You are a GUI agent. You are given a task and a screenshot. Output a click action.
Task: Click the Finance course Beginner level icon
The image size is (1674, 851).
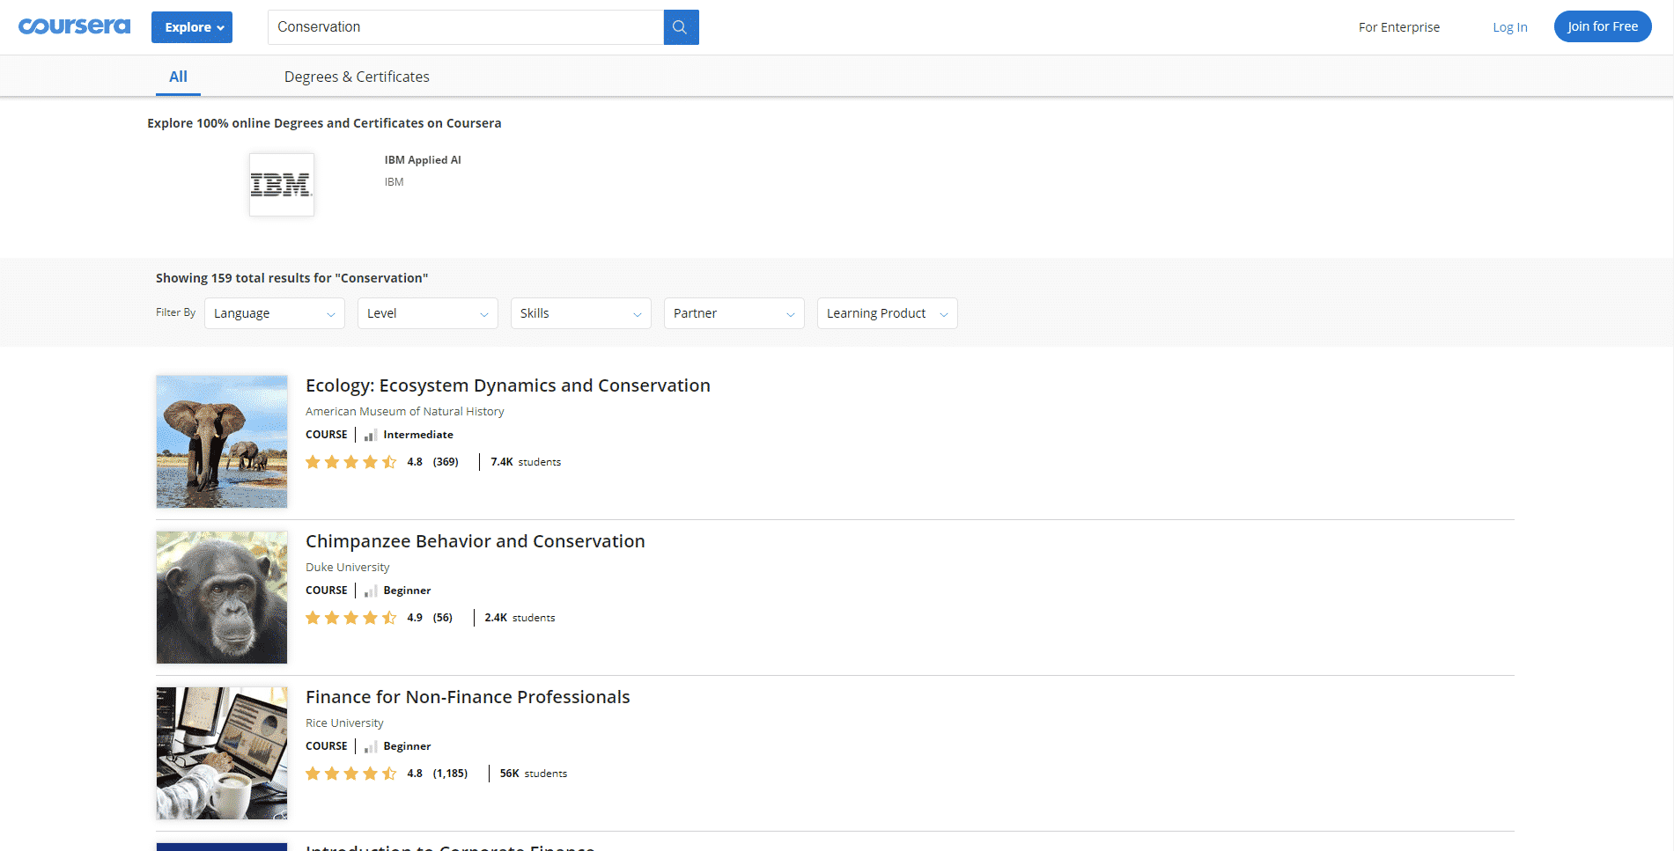coord(371,746)
